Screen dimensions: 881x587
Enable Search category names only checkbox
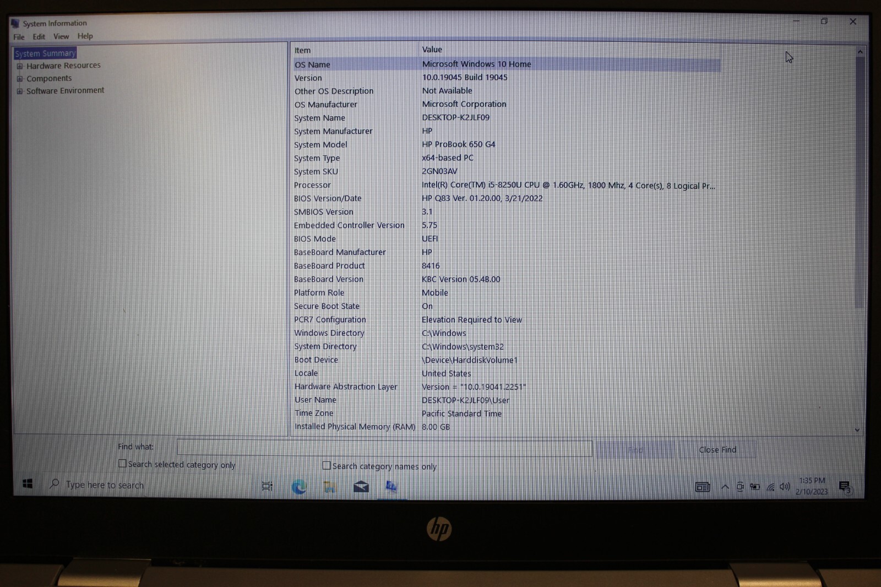pos(327,465)
